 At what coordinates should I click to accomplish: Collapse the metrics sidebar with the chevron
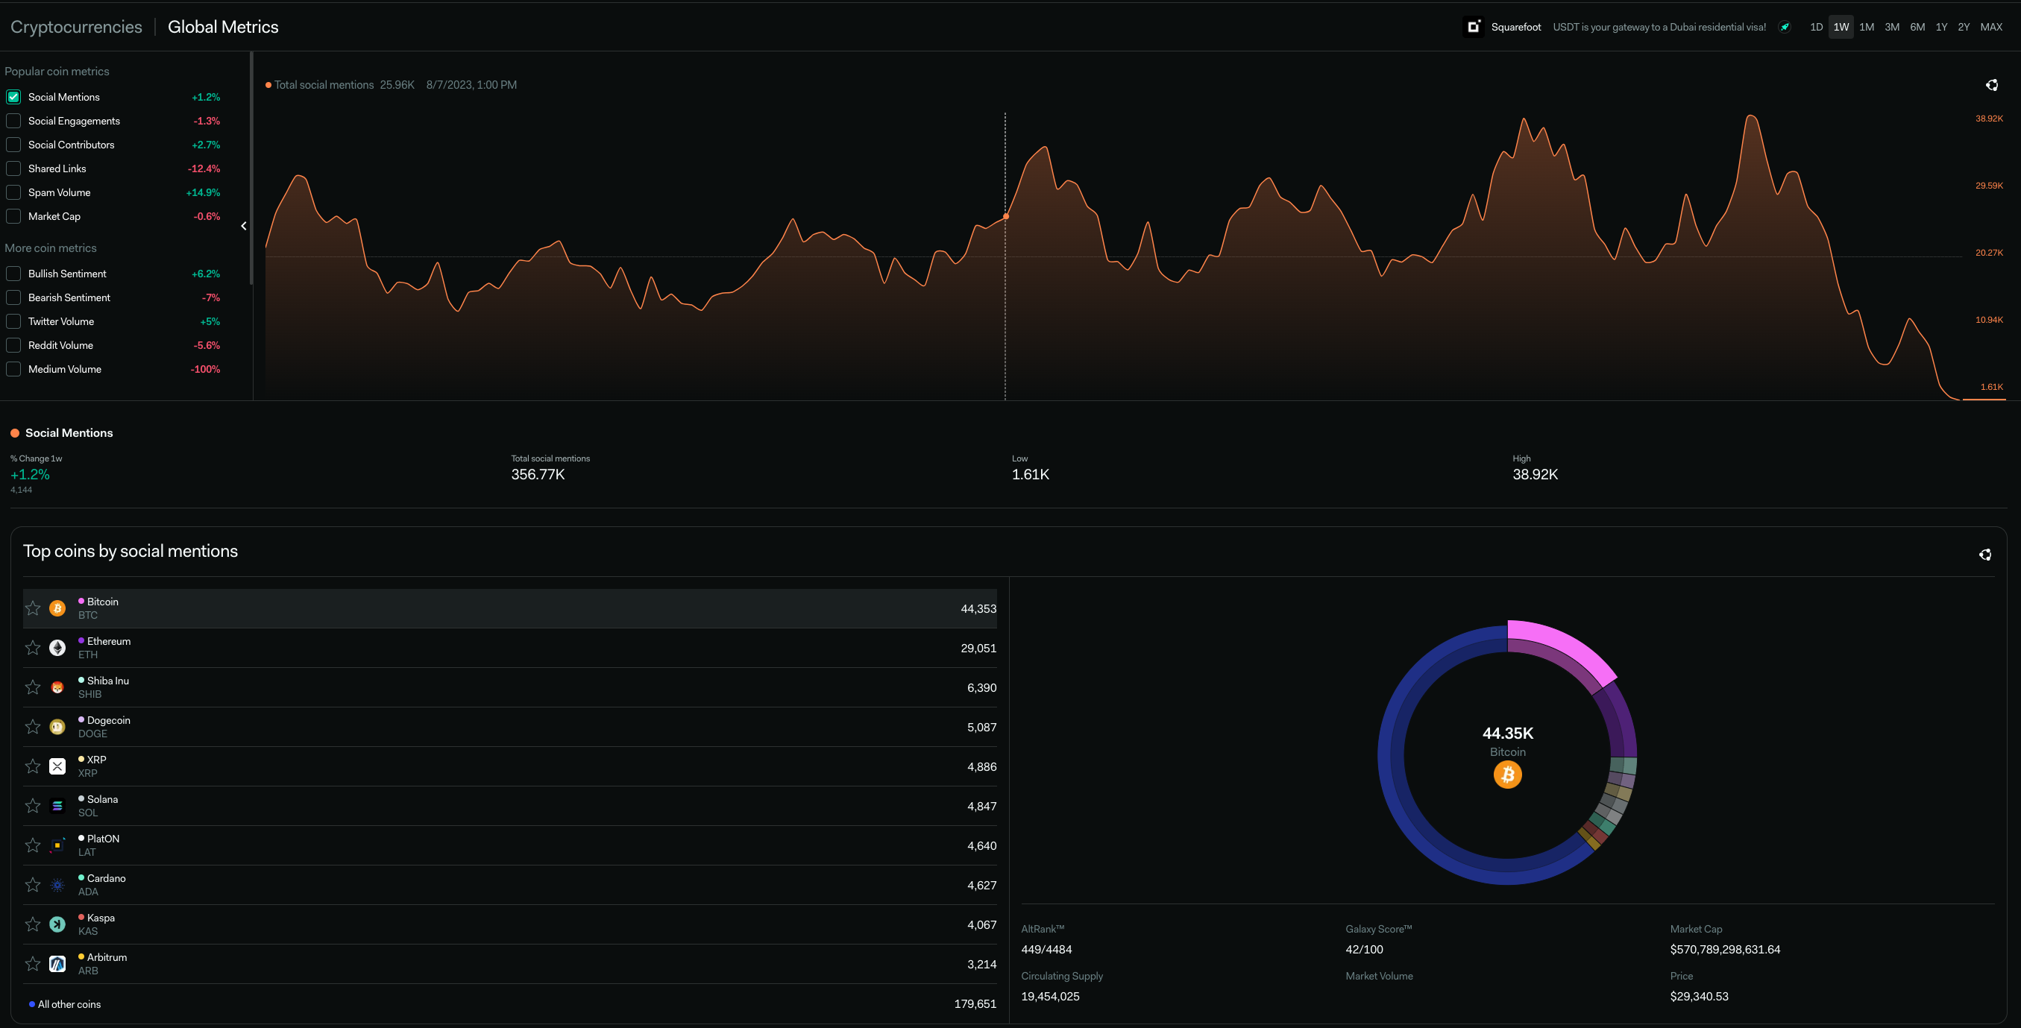click(x=244, y=226)
